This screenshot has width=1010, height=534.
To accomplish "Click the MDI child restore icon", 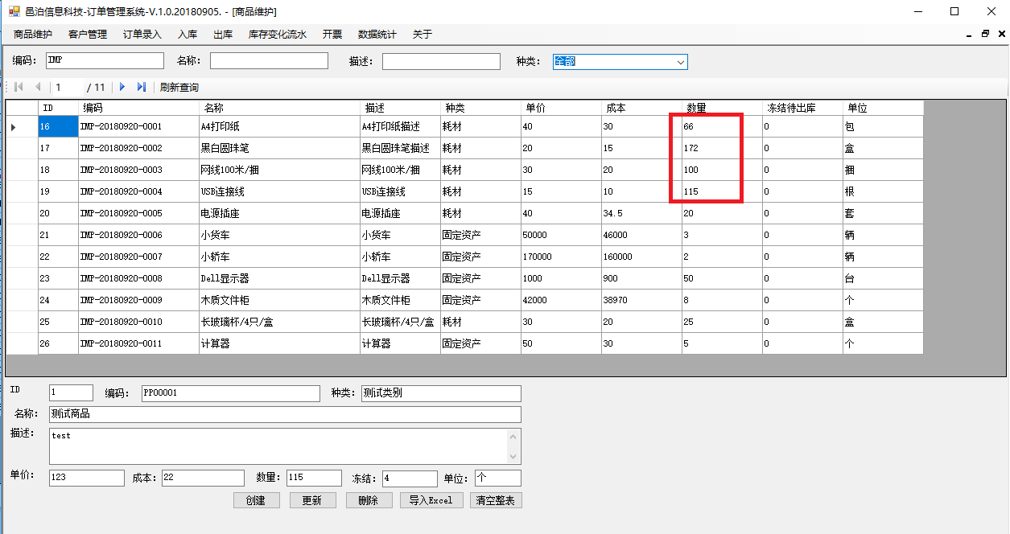I will (985, 35).
